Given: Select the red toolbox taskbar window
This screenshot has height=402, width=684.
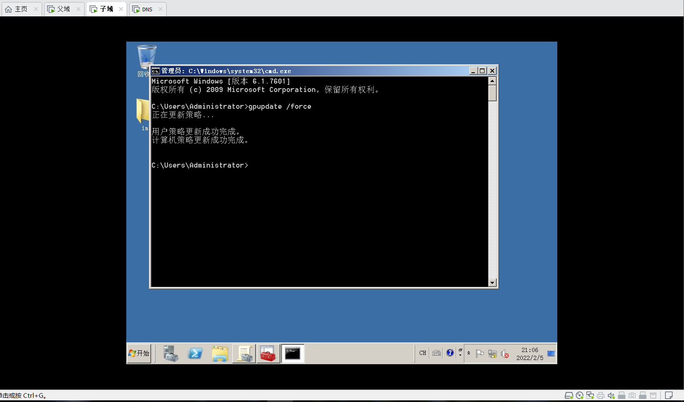Looking at the screenshot, I should click(x=268, y=353).
